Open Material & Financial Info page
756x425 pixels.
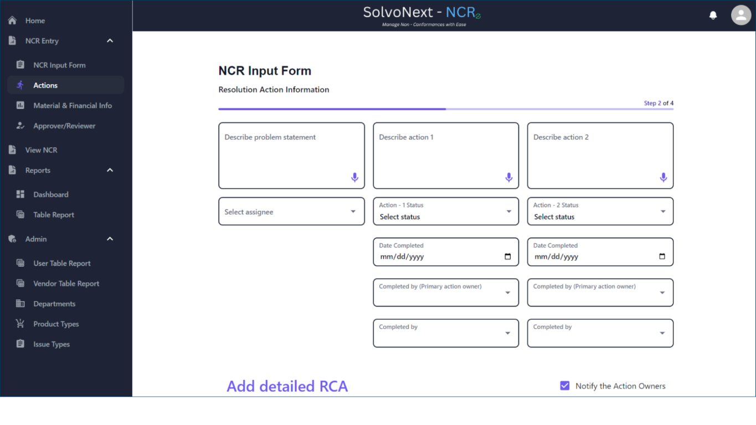coord(72,106)
